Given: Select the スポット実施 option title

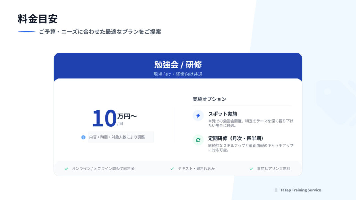Looking at the screenshot, I should [222, 114].
